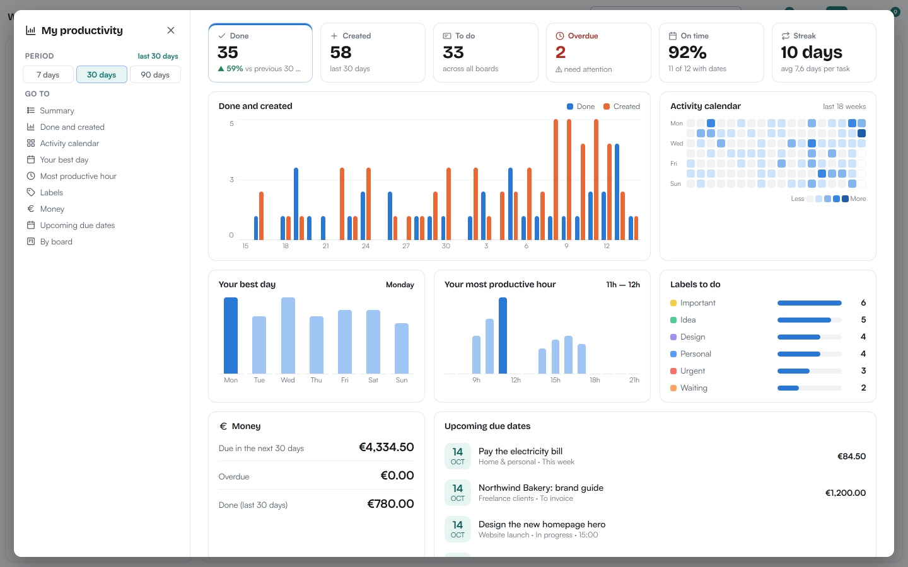This screenshot has height=567, width=908.
Task: Open Northwind Bakery: brand guide task
Action: click(655, 493)
